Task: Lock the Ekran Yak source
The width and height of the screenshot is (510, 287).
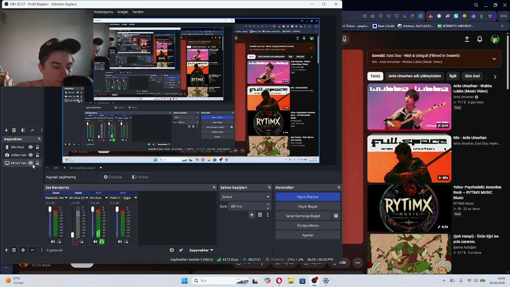Action: [x=37, y=163]
